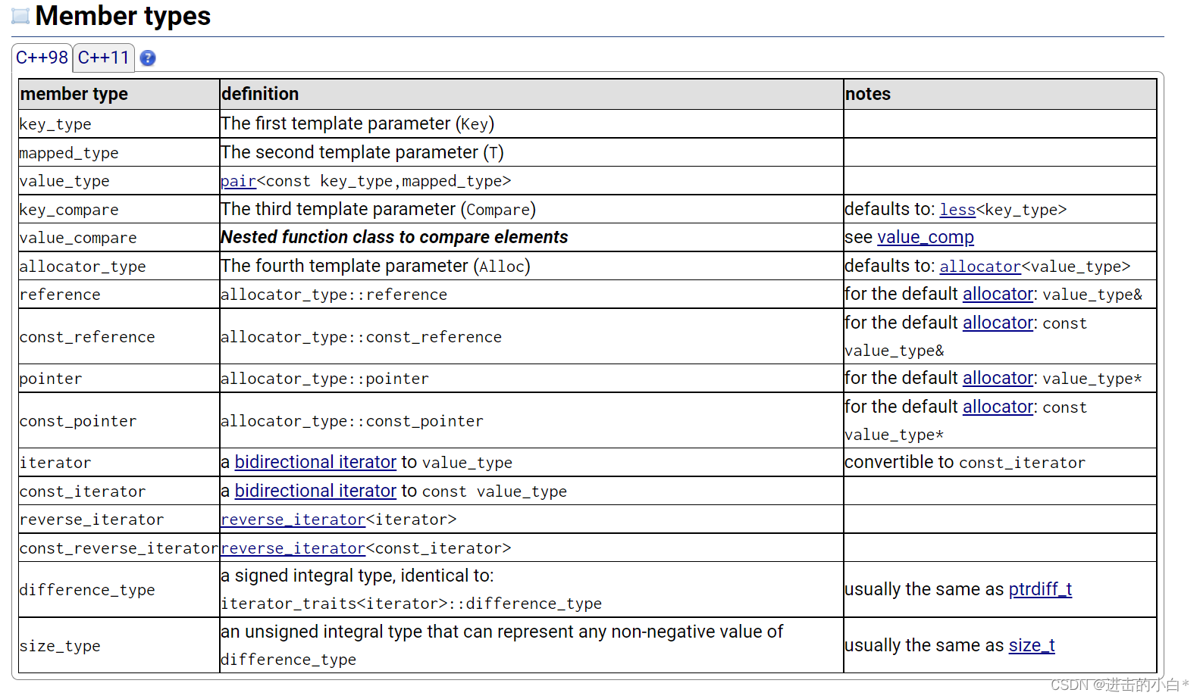Click the reverse_iterator member type cell
1200x699 pixels.
119,520
